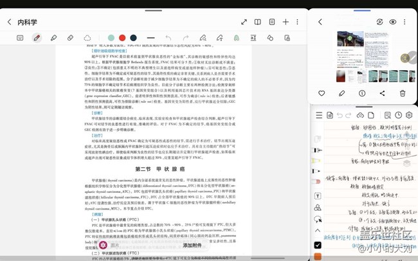The image size is (418, 261).
Task: Collapse the tool sidebar with up chevron
Action: (318, 230)
